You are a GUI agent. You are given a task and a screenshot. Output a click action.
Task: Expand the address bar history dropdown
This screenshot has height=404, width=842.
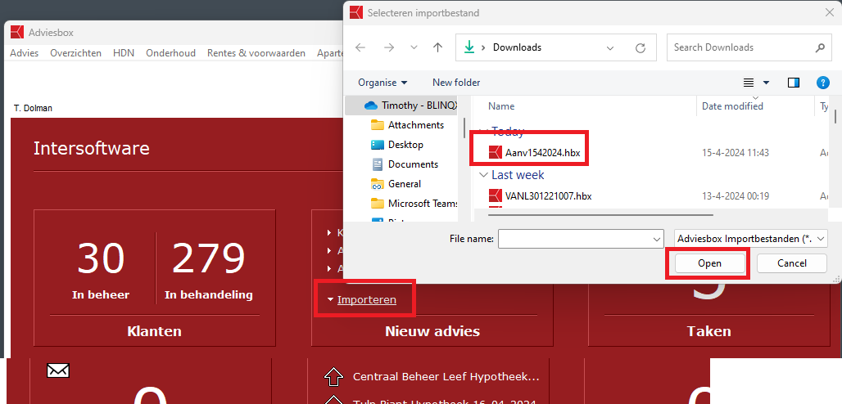click(610, 47)
